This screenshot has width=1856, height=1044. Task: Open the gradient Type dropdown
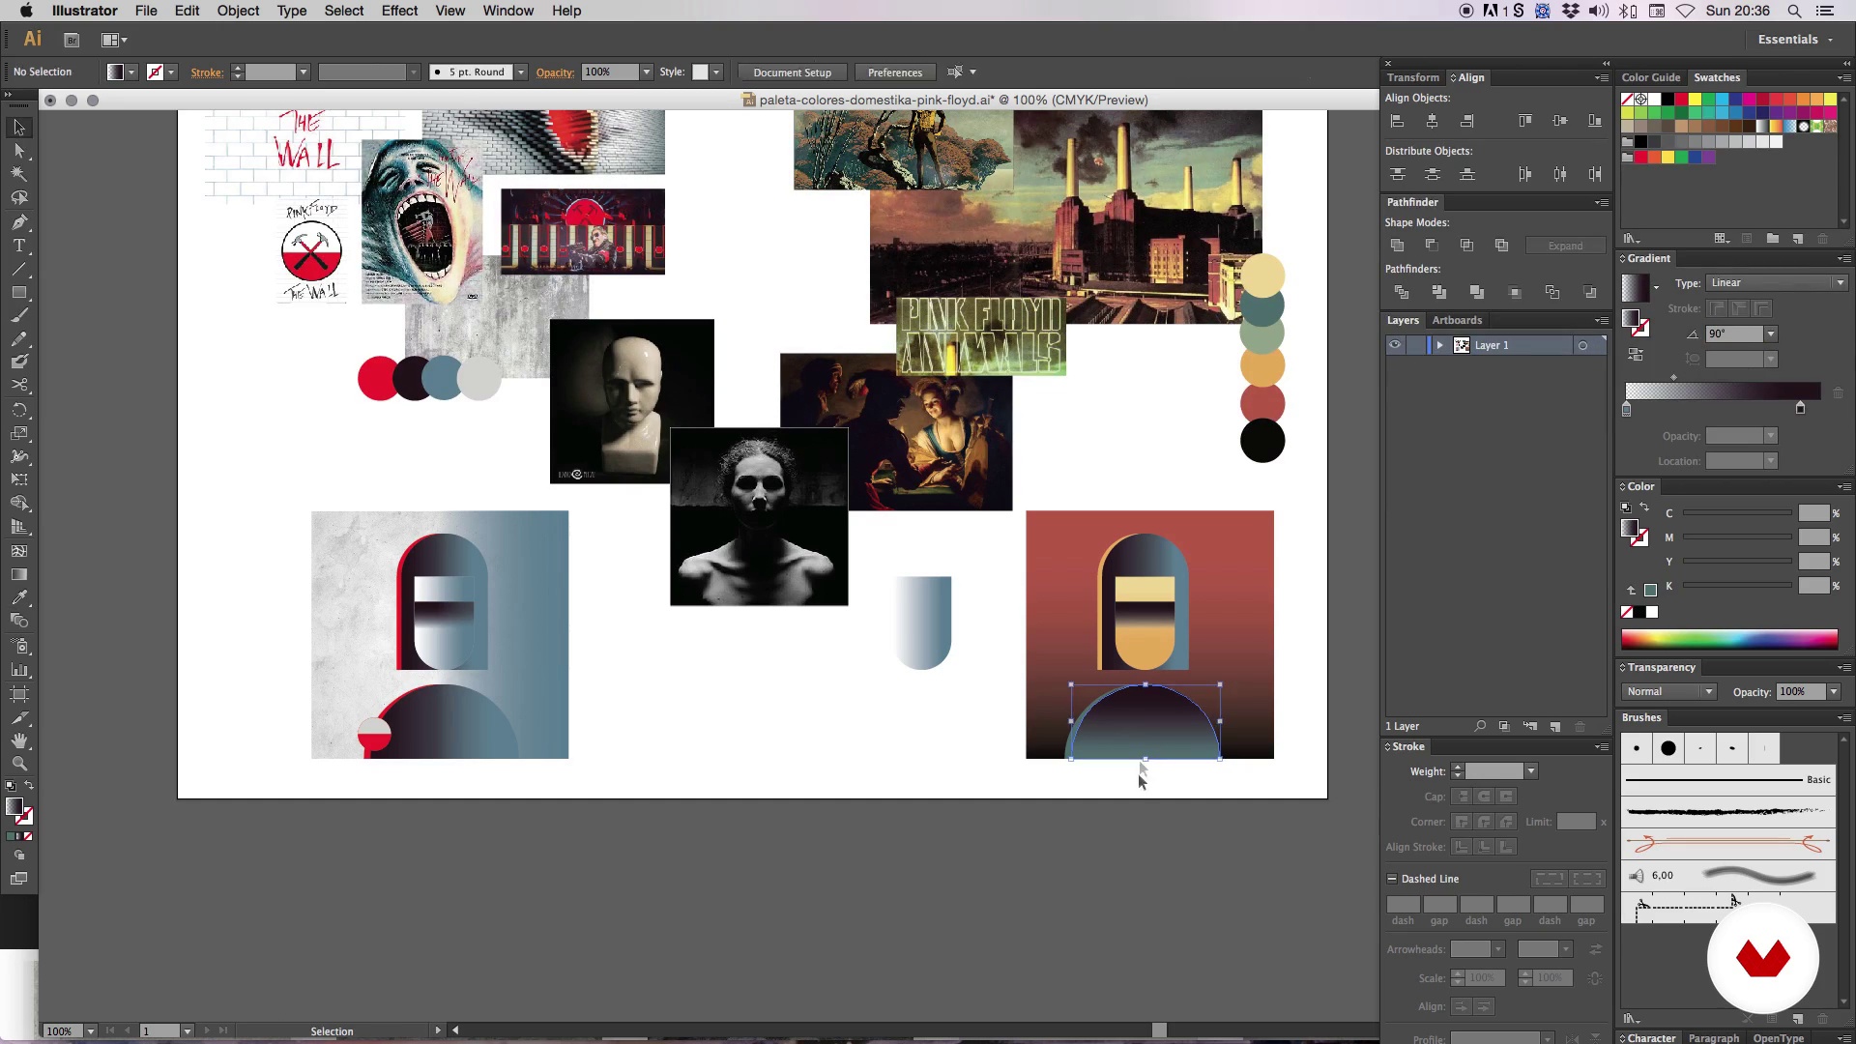[x=1777, y=282]
